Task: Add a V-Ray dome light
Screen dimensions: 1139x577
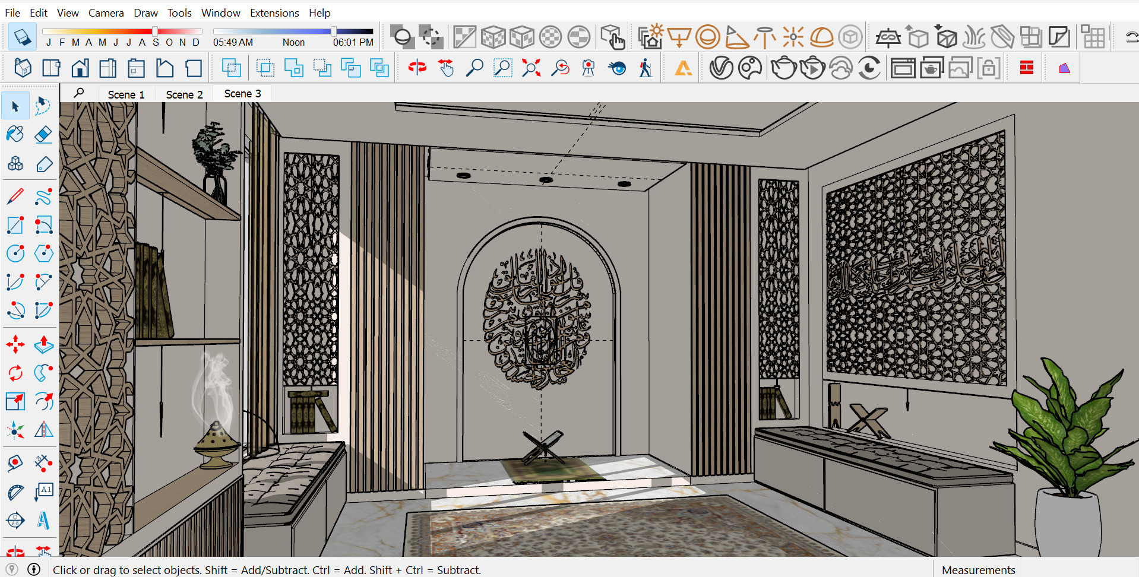Action: tap(821, 37)
